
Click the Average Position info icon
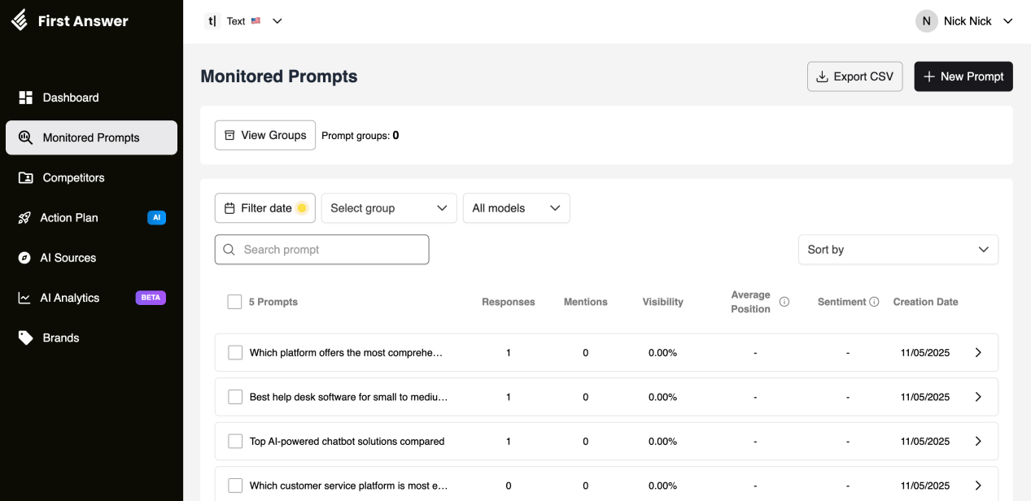coord(784,302)
